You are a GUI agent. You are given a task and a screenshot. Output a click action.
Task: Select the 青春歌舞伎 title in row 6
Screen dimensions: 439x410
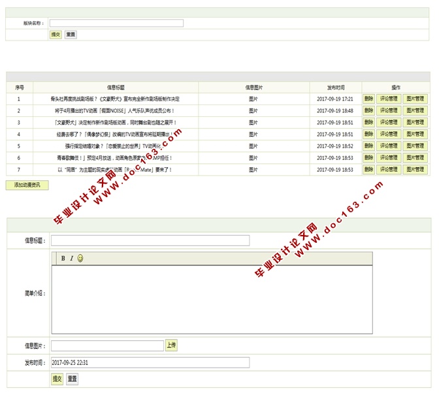point(114,158)
